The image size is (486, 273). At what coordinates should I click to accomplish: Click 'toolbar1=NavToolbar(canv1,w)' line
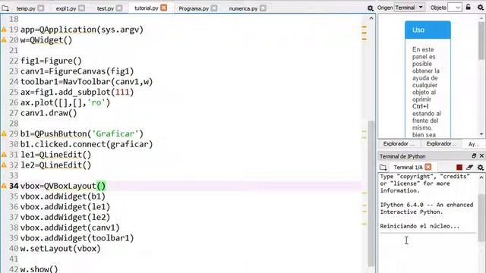click(87, 82)
